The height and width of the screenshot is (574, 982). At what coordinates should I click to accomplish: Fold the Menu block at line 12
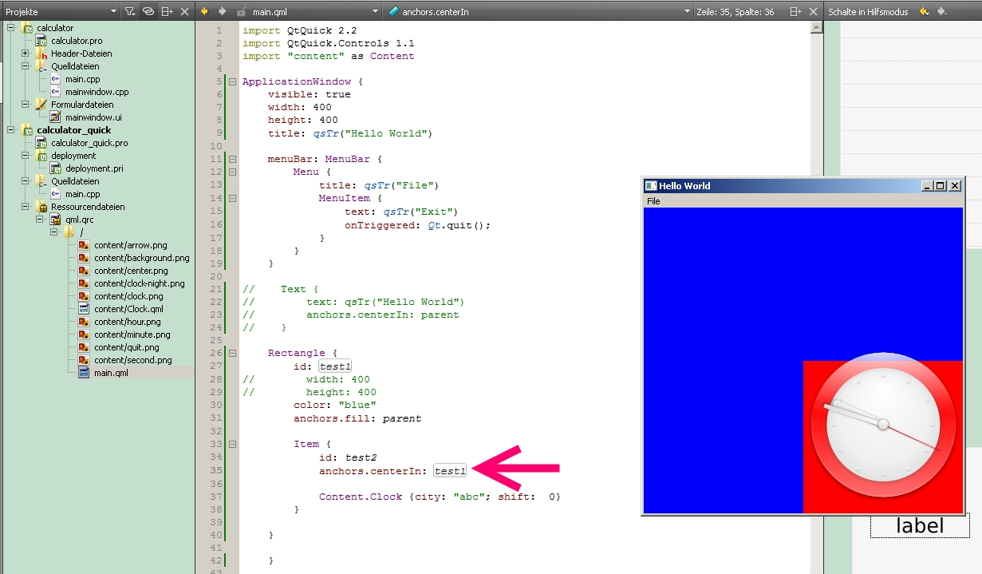233,172
